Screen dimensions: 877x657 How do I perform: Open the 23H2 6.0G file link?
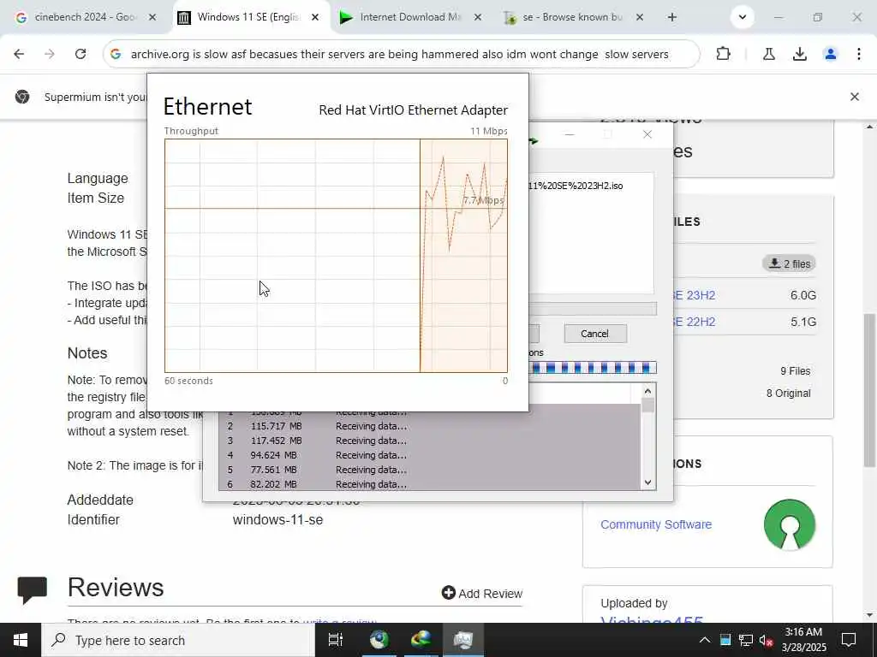pos(694,295)
